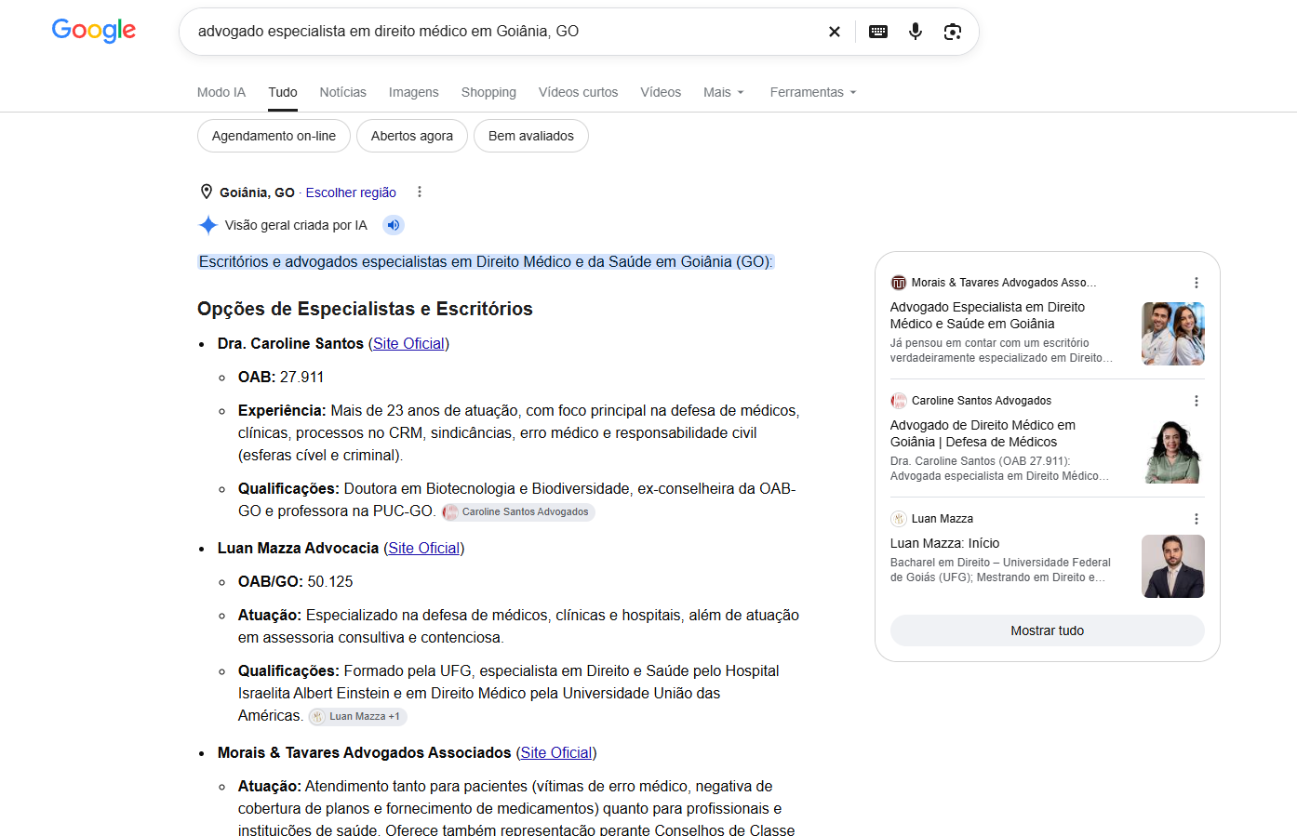Open Morais & Tavares Site Oficial link

pos(556,752)
